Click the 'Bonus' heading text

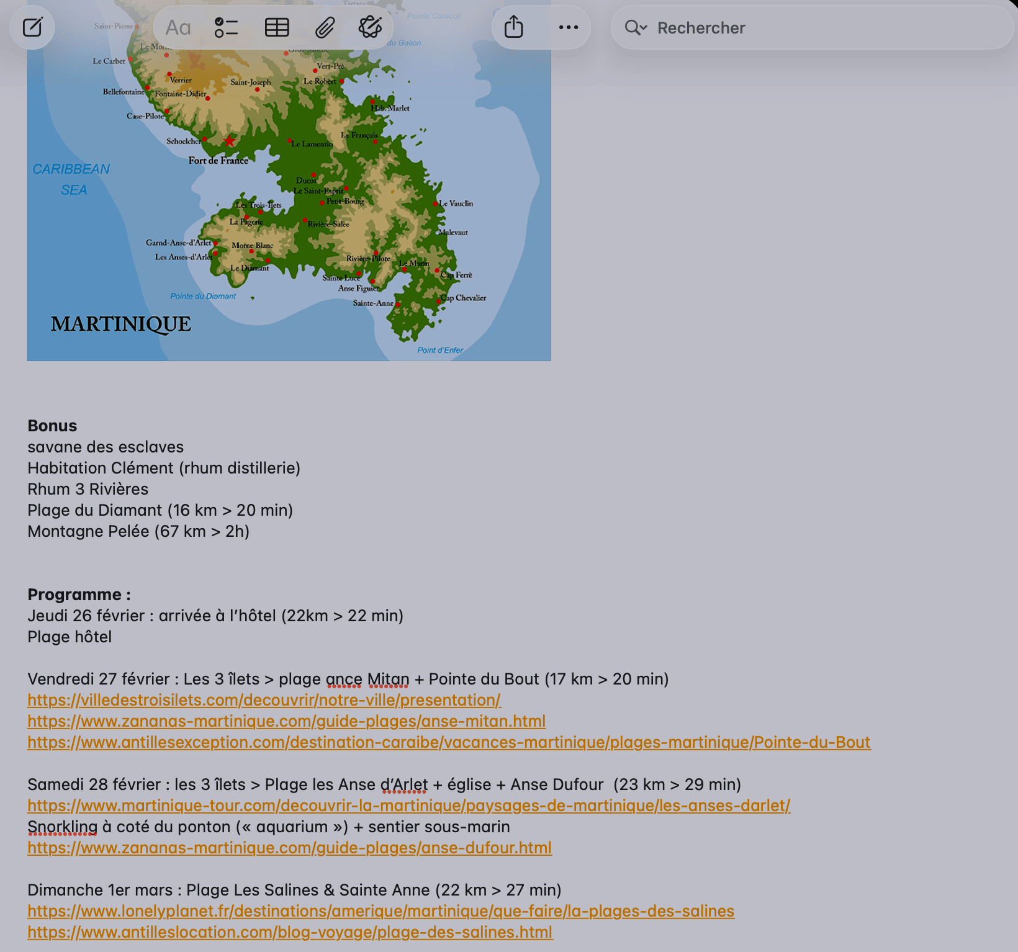tap(52, 426)
